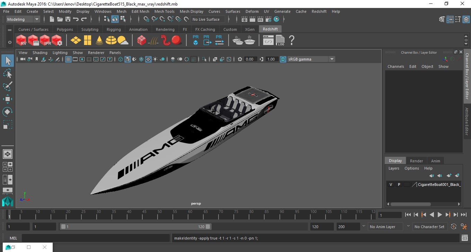Click the save scene floppy icon
The width and height of the screenshot is (471, 252).
68,19
